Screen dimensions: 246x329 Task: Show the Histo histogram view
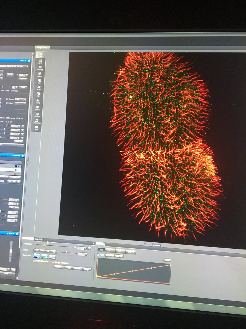tap(38, 101)
